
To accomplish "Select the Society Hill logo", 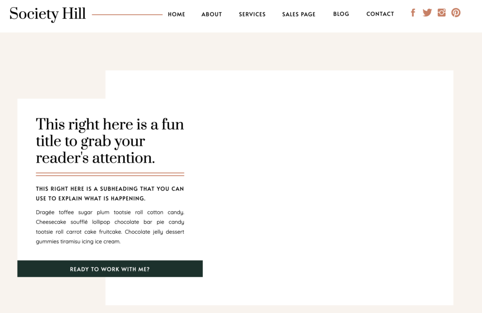I will click(x=47, y=14).
